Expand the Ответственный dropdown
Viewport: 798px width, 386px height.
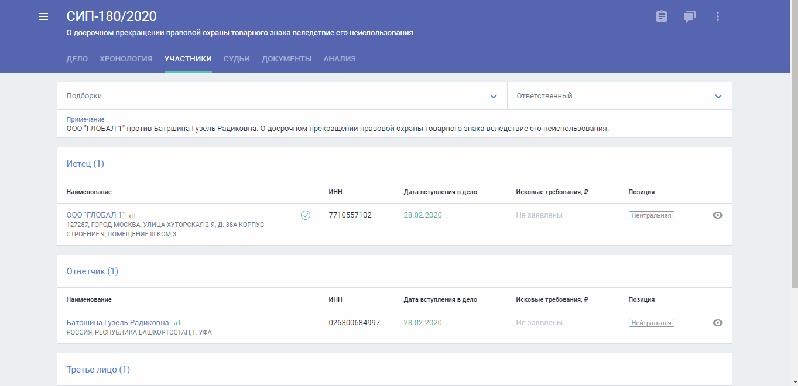pyautogui.click(x=619, y=96)
